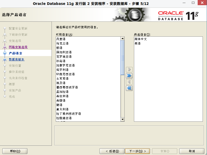
Task: Click the scroll down arrow of available languages
Action: 123,119
